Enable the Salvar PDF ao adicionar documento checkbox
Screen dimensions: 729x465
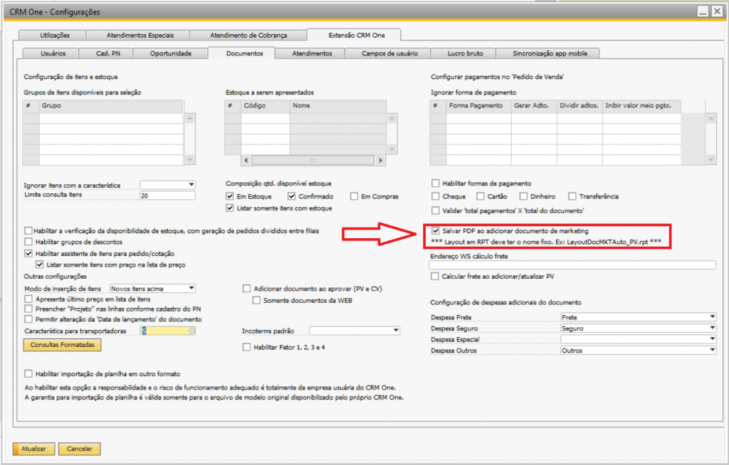click(436, 231)
